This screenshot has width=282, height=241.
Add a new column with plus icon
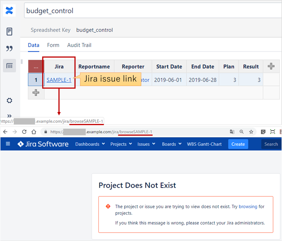pos(271,66)
